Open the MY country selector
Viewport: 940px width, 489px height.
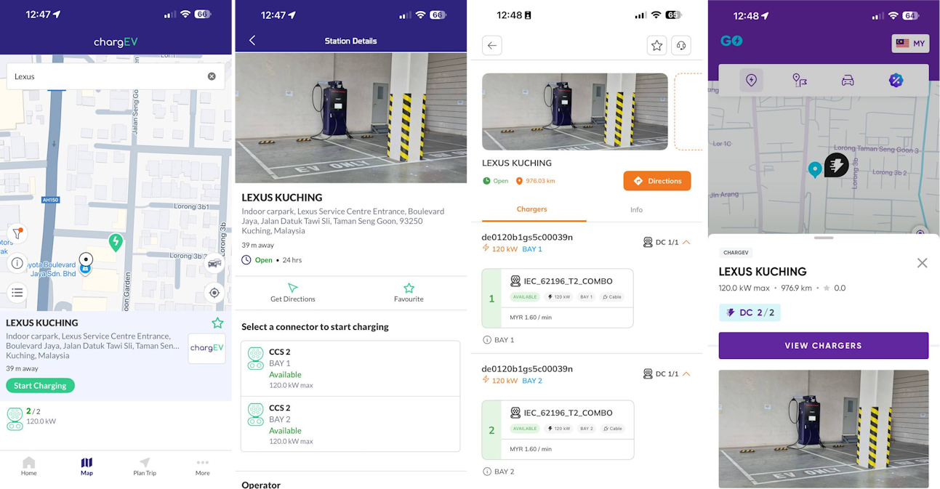point(910,44)
